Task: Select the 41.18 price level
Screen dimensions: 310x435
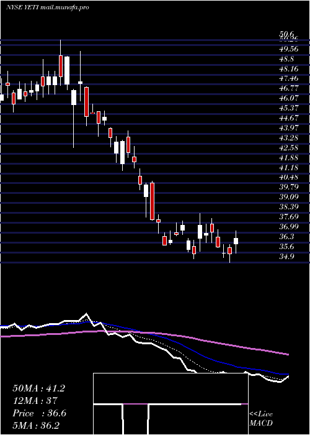Action: [289, 168]
